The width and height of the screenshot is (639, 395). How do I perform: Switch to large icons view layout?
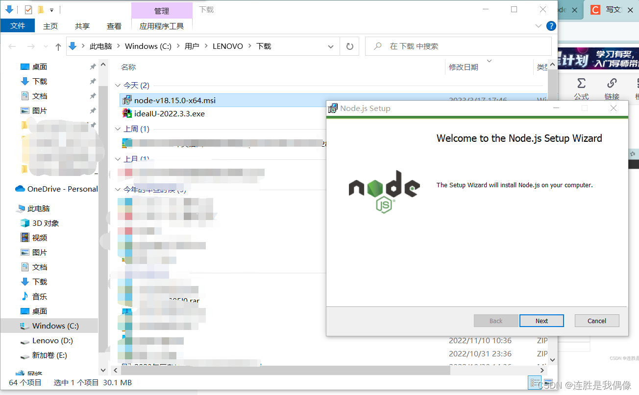click(548, 382)
